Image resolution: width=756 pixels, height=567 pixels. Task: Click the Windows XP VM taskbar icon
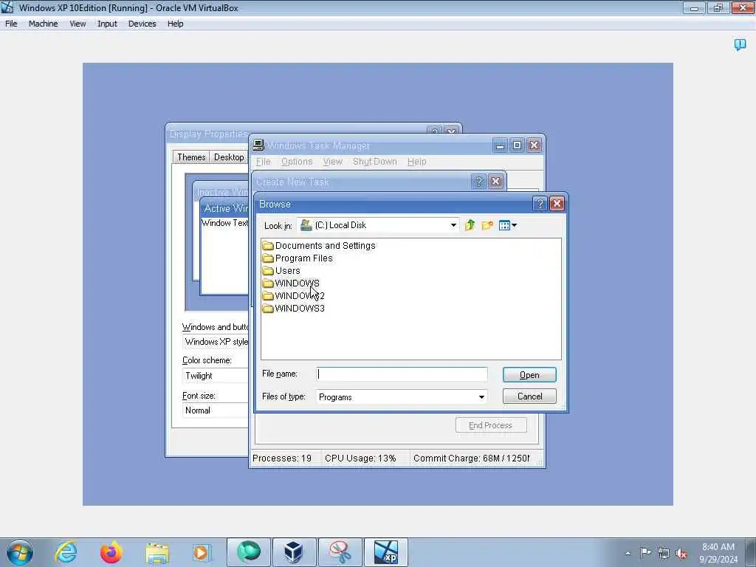click(385, 552)
